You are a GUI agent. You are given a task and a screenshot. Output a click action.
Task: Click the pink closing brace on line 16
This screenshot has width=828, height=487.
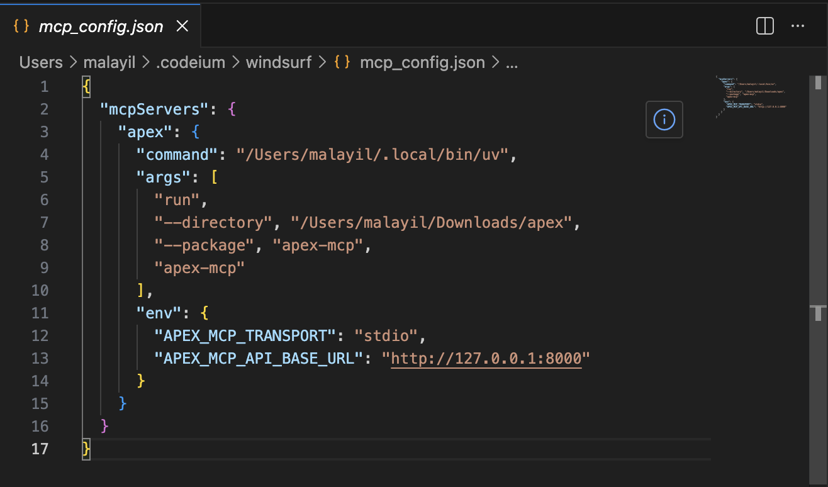[105, 426]
